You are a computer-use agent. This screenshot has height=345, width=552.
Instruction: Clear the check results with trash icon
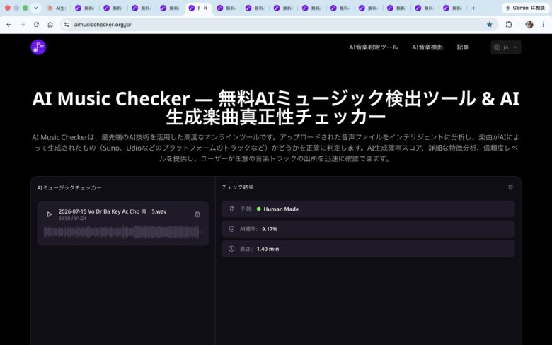[x=510, y=187]
